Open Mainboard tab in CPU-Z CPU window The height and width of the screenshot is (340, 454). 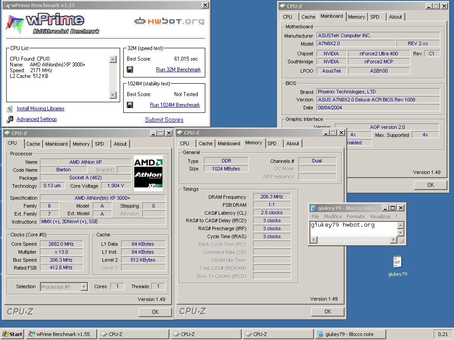(x=56, y=144)
